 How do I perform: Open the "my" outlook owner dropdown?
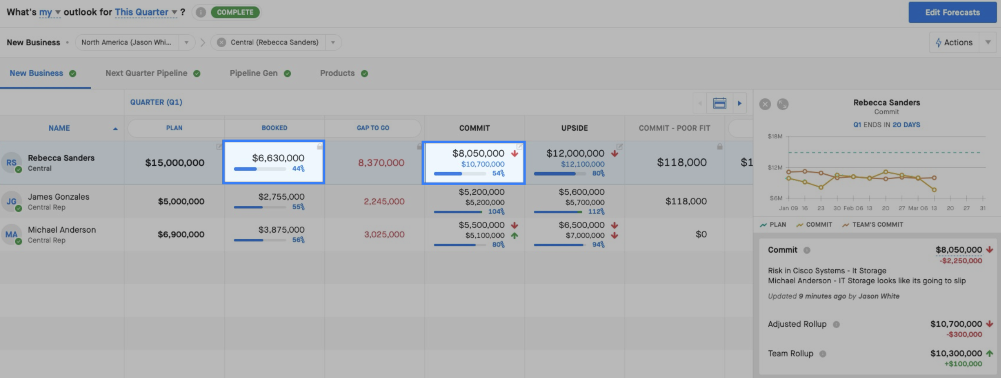pos(50,12)
